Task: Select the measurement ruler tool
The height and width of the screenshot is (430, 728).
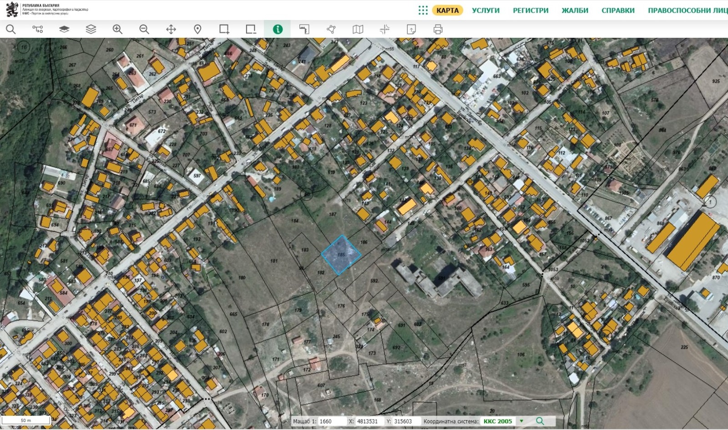Action: point(304,30)
